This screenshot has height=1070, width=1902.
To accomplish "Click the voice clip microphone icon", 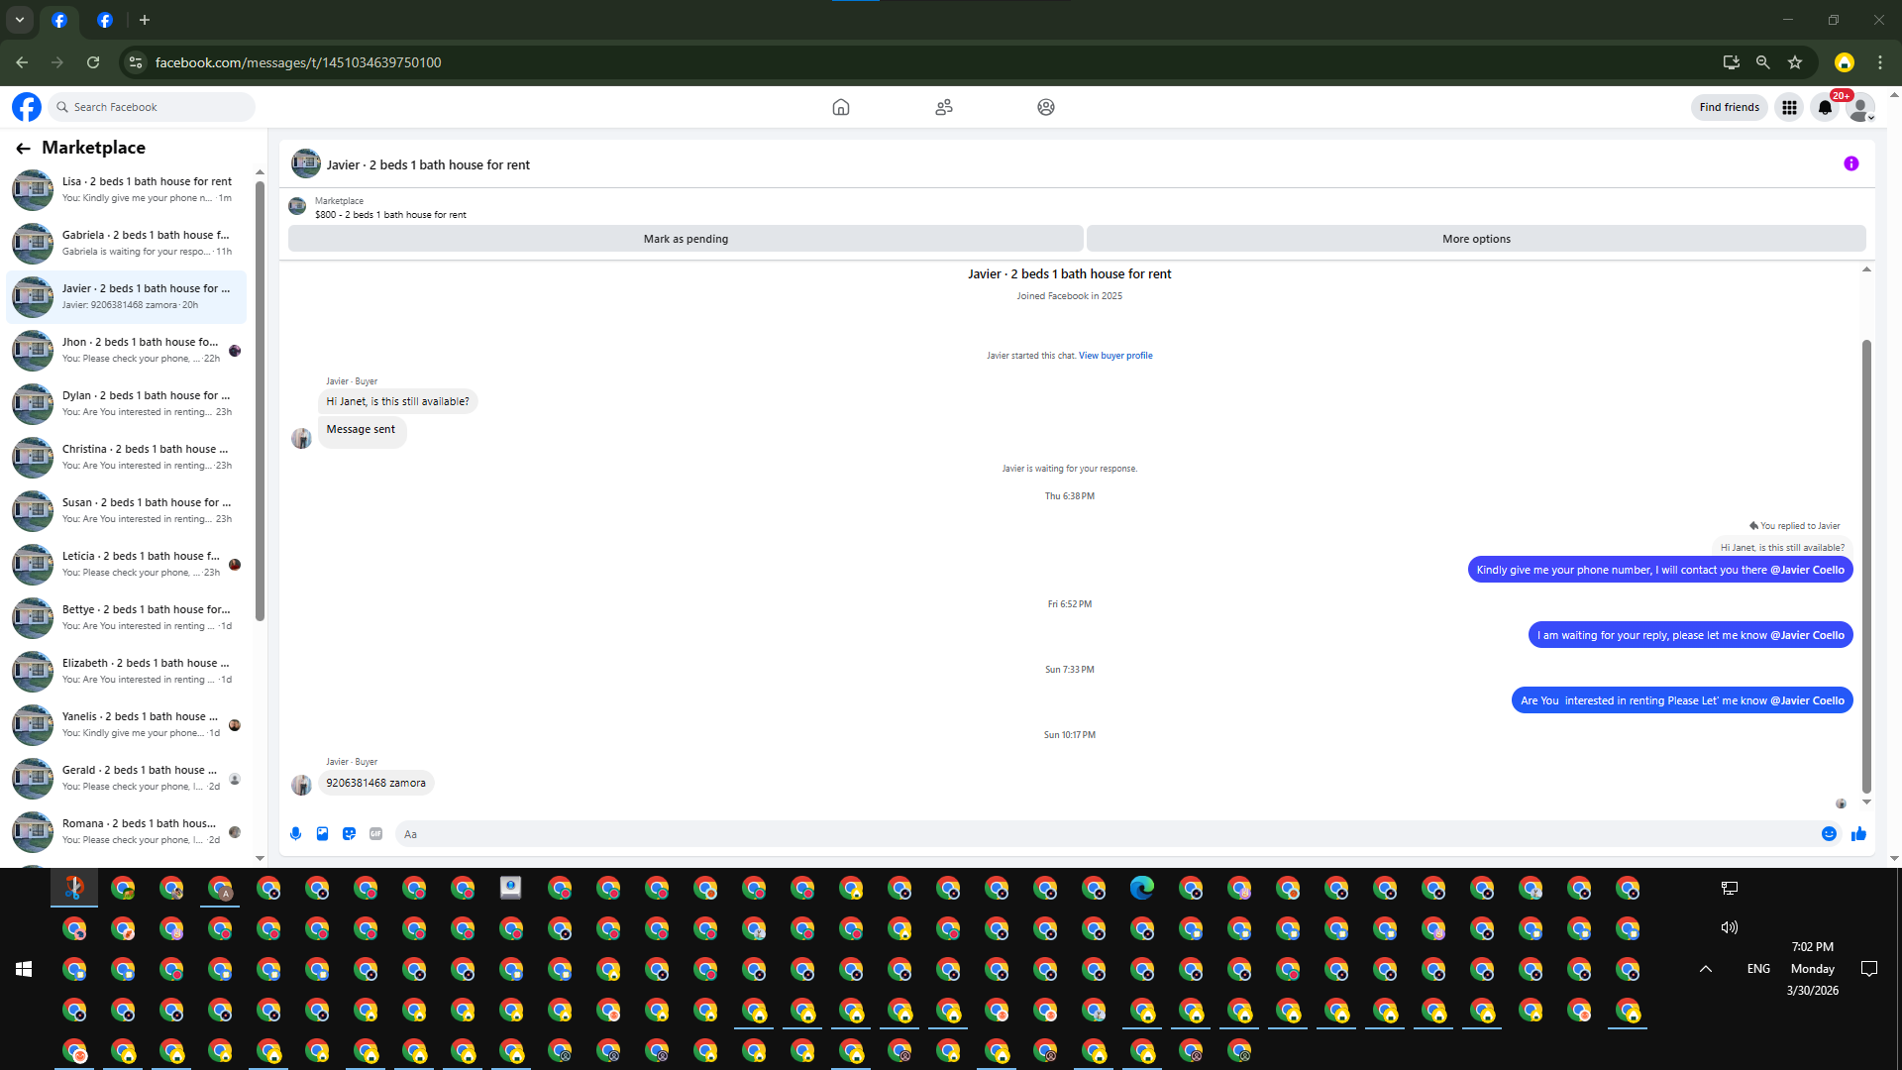I will 295,834.
